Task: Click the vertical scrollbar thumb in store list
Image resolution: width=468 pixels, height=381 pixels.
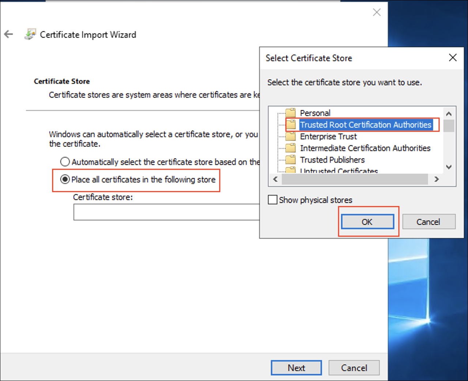Action: pos(449,125)
